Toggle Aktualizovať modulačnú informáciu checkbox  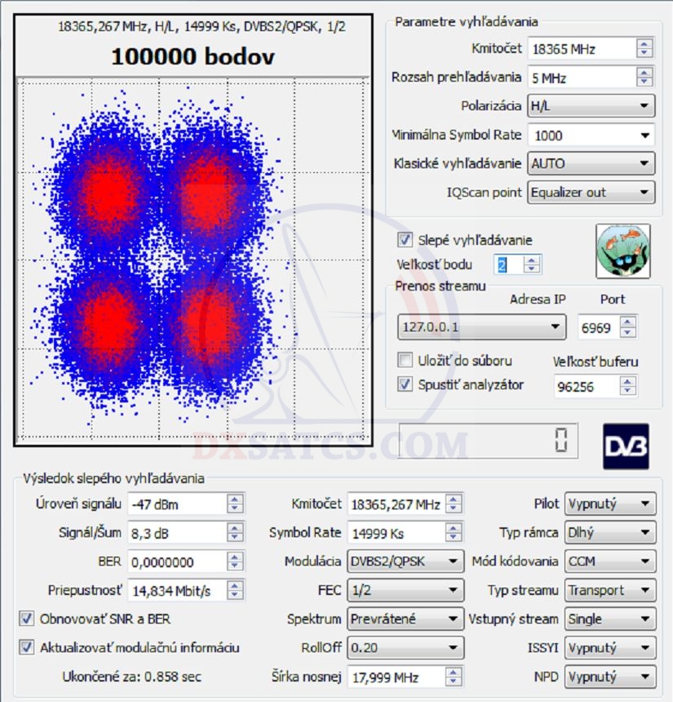coord(27,647)
